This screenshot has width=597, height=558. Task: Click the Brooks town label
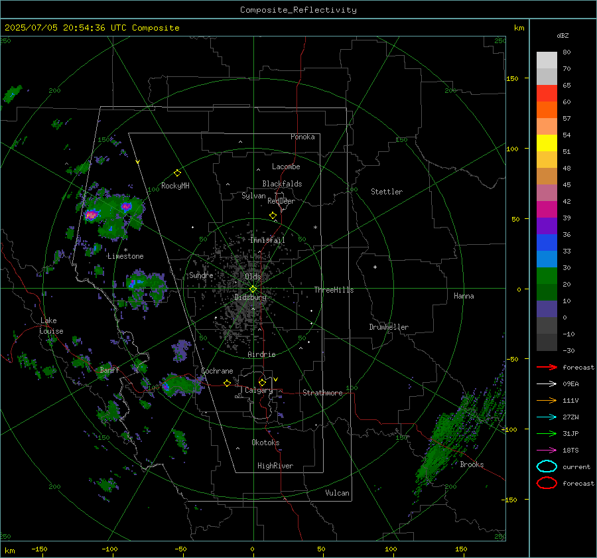pos(472,464)
